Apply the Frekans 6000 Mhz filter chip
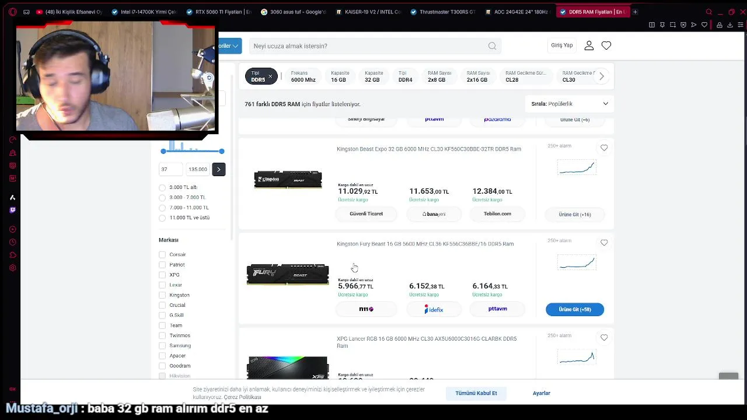 pos(303,76)
